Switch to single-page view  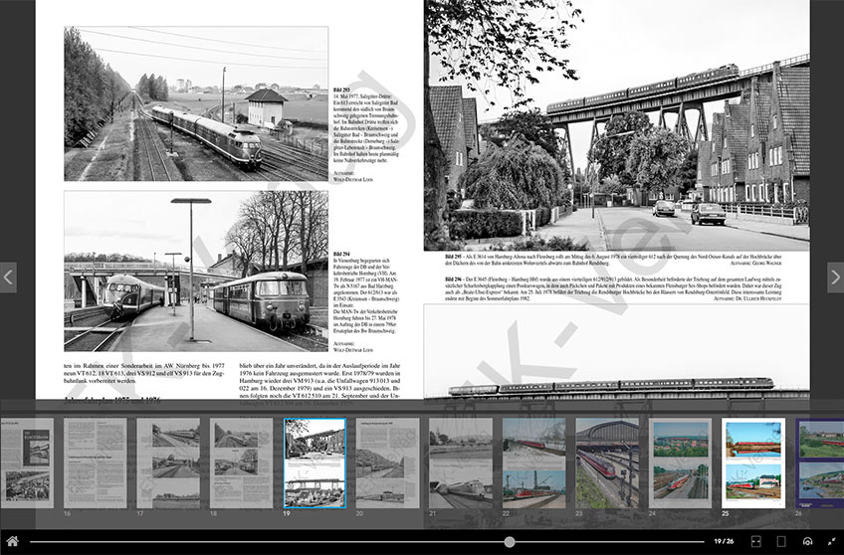[x=781, y=541]
